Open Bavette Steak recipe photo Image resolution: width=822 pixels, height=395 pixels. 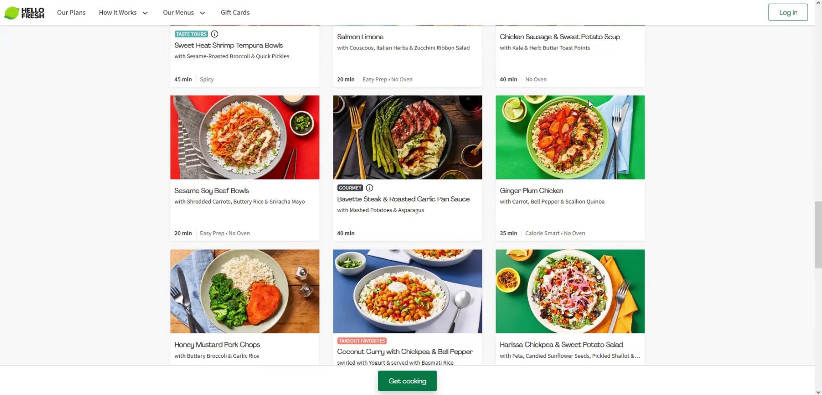click(407, 137)
